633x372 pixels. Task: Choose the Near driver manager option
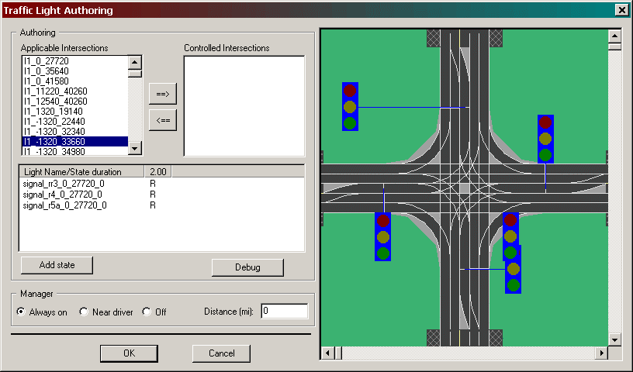[x=85, y=312]
